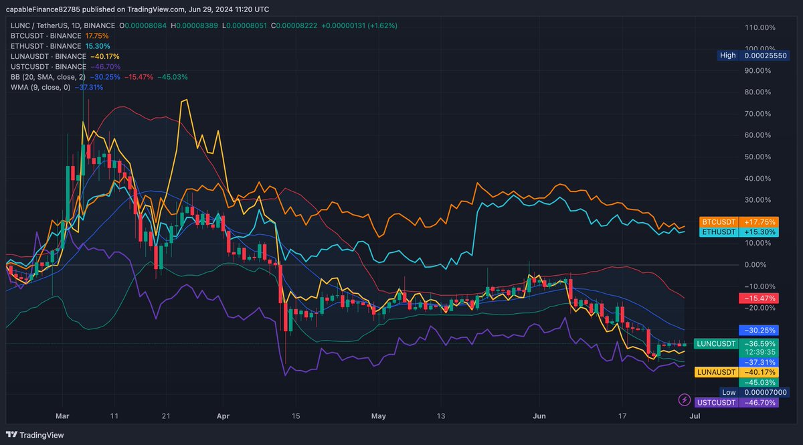Image resolution: width=803 pixels, height=445 pixels.
Task: Click the WMA (9, close, 0) indicator legend
Action: click(x=41, y=88)
